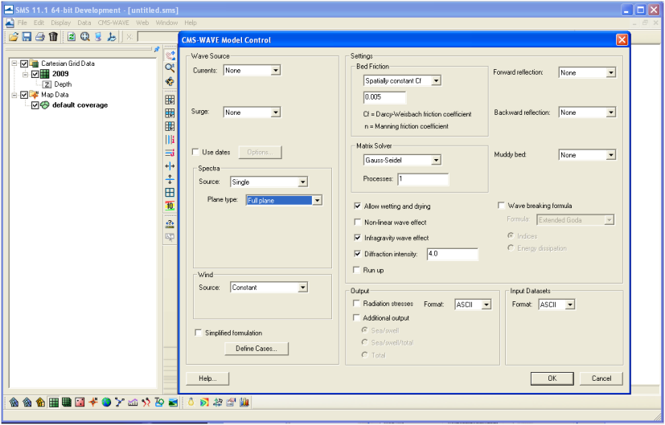665x425 pixels.
Task: Click the Open file folder icon
Action: pyautogui.click(x=14, y=37)
